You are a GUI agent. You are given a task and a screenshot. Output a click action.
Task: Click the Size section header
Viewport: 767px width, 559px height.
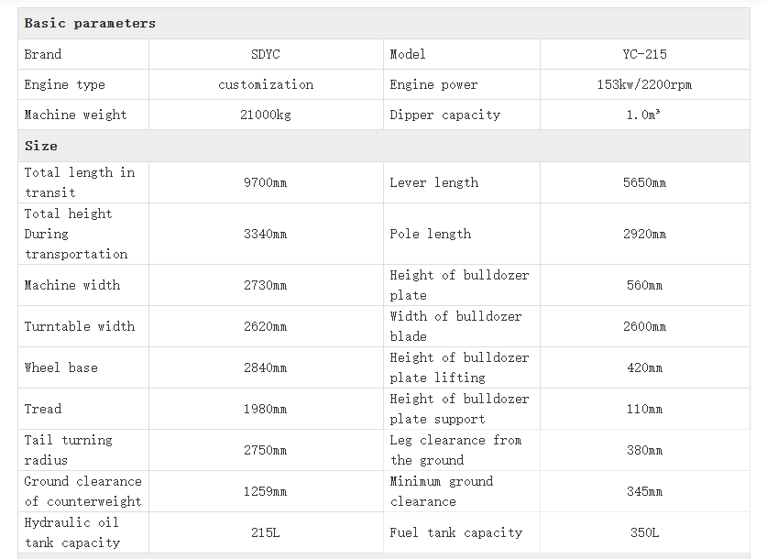[41, 146]
